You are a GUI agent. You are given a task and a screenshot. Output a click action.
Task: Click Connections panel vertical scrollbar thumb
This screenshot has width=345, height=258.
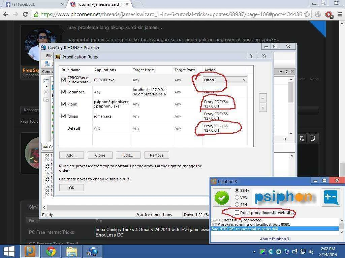pos(291,92)
